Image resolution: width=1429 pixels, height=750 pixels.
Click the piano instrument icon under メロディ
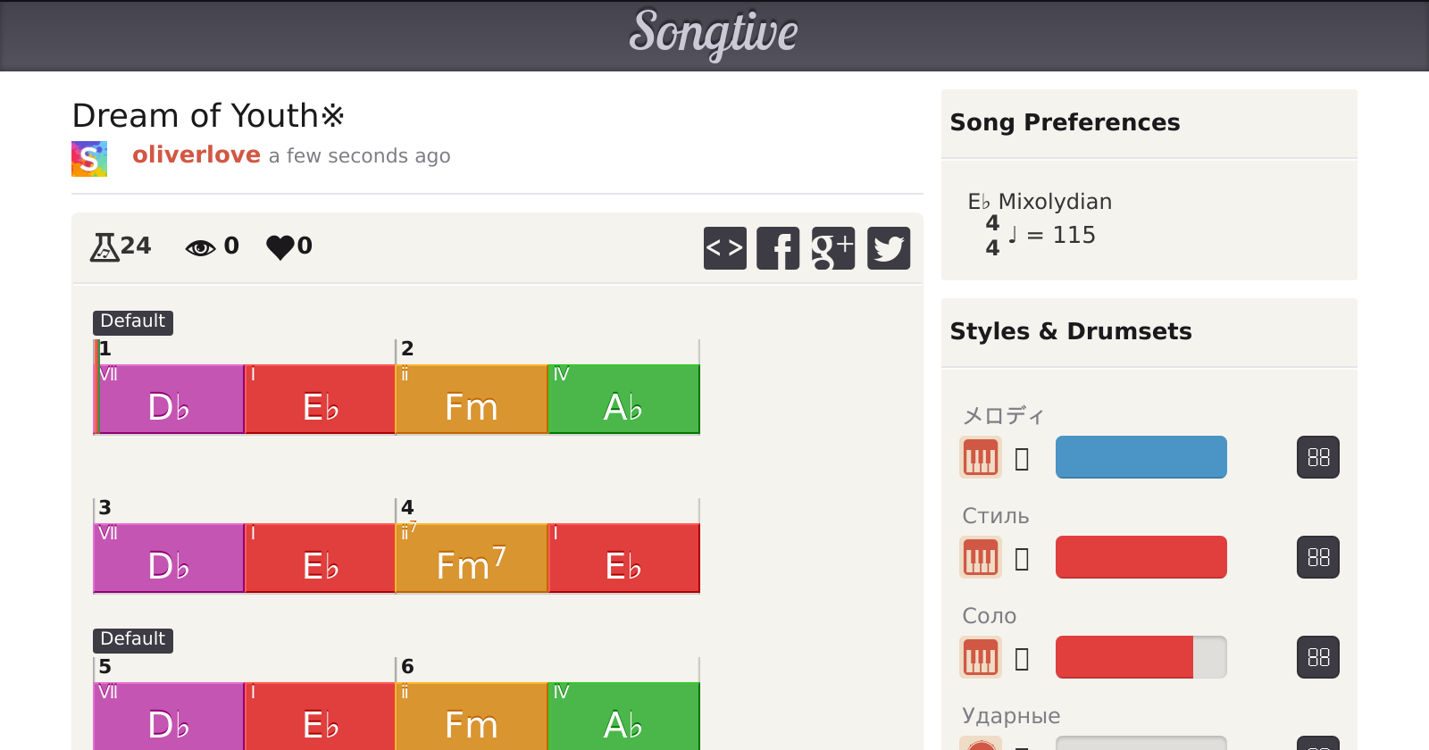[x=980, y=458]
